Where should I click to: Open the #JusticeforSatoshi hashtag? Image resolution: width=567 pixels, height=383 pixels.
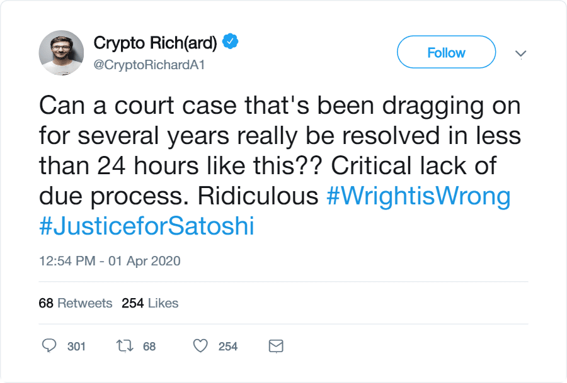coord(146,226)
